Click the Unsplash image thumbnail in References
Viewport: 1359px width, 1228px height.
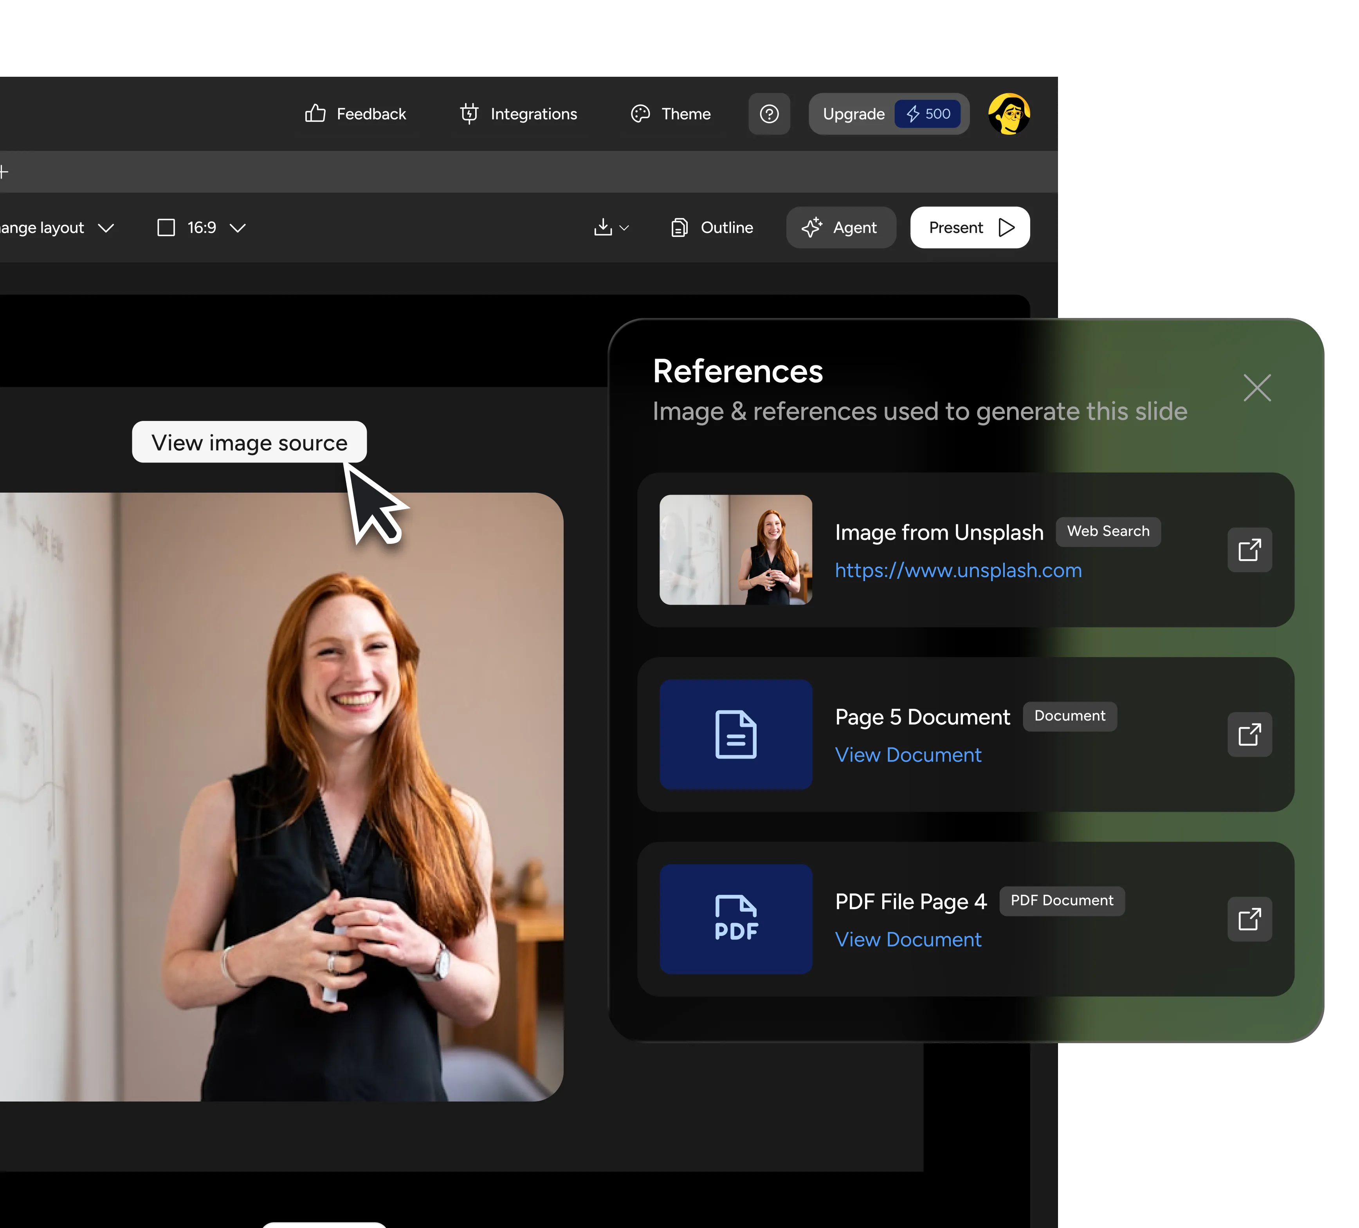[x=735, y=550]
